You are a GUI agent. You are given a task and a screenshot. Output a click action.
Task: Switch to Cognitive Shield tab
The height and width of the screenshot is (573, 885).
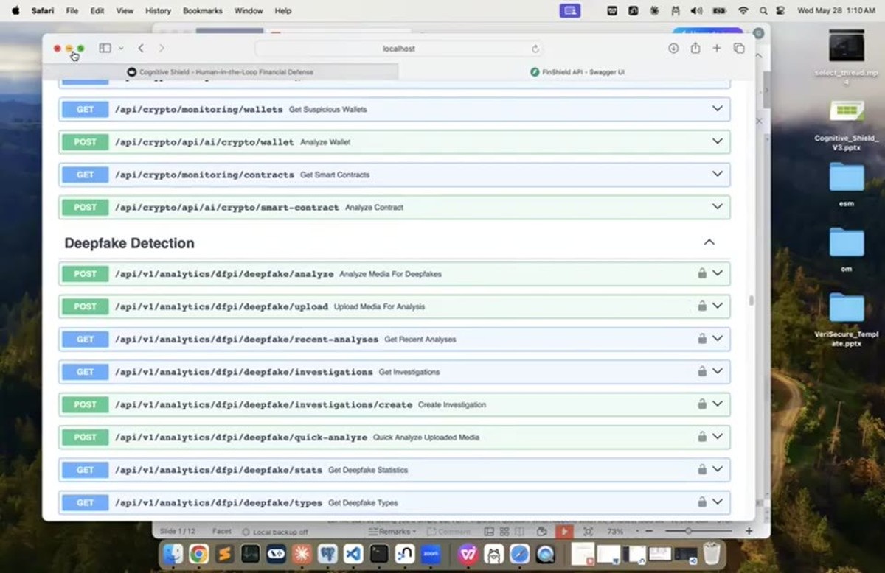[221, 72]
